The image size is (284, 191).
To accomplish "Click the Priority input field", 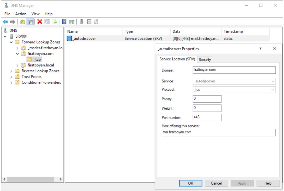I will click(x=207, y=99).
